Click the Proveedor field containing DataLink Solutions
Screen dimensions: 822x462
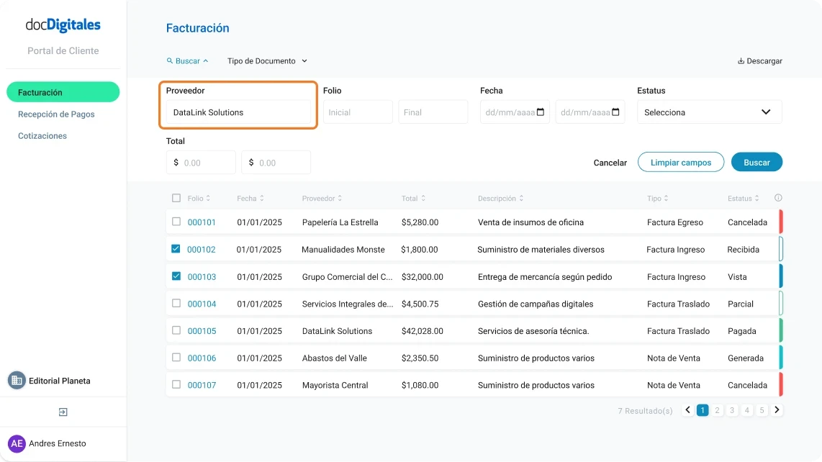[238, 112]
